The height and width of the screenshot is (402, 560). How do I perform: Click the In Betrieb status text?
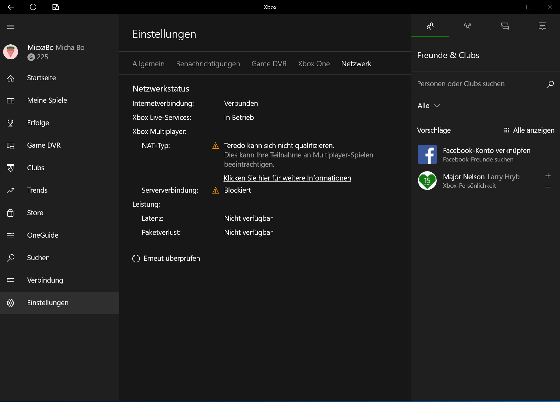239,117
